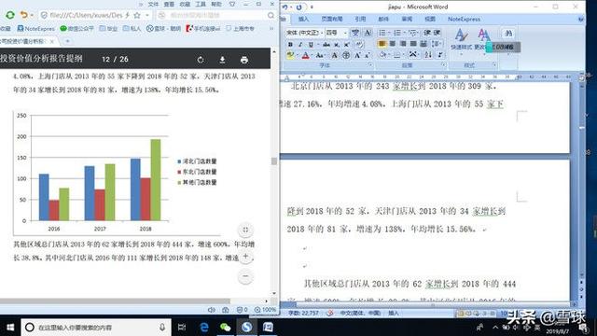Toggle bold formatting in Word

tap(290, 45)
